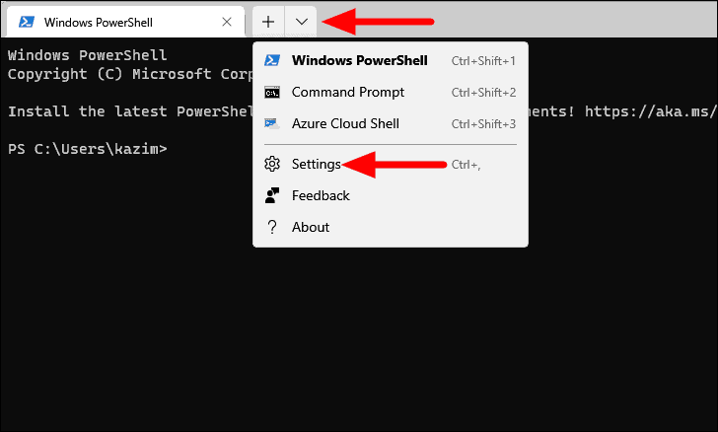Click the Azure Cloud Shell icon
The height and width of the screenshot is (432, 718).
point(272,123)
